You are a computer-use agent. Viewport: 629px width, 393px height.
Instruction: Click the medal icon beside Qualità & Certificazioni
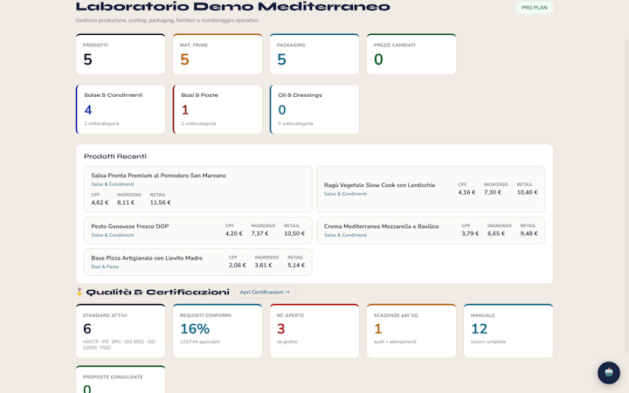79,292
